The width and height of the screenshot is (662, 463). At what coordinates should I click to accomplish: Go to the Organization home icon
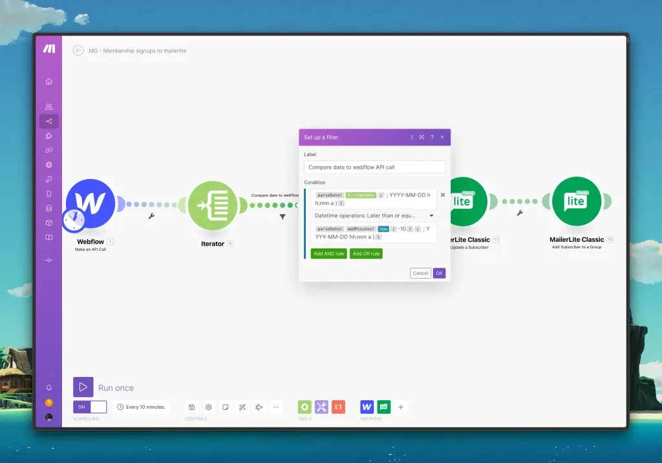tap(49, 81)
